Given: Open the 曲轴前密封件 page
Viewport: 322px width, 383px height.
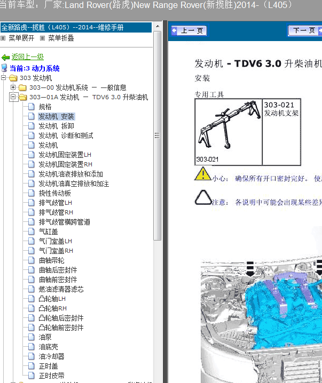Looking at the screenshot, I should click(x=58, y=280).
